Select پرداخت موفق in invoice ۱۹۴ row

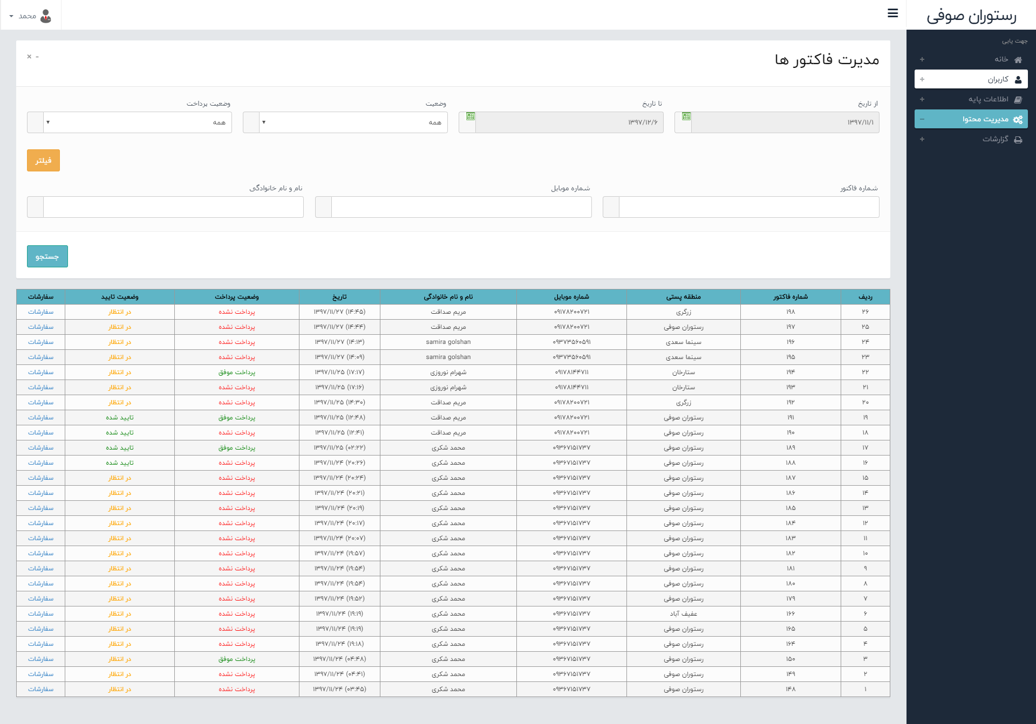pos(236,372)
